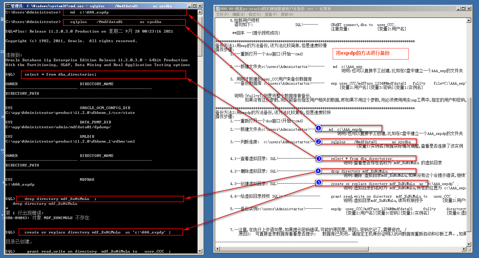This screenshot has width=479, height=258.
Task: Minimize the cmd.exe command window
Action: coord(189,6)
